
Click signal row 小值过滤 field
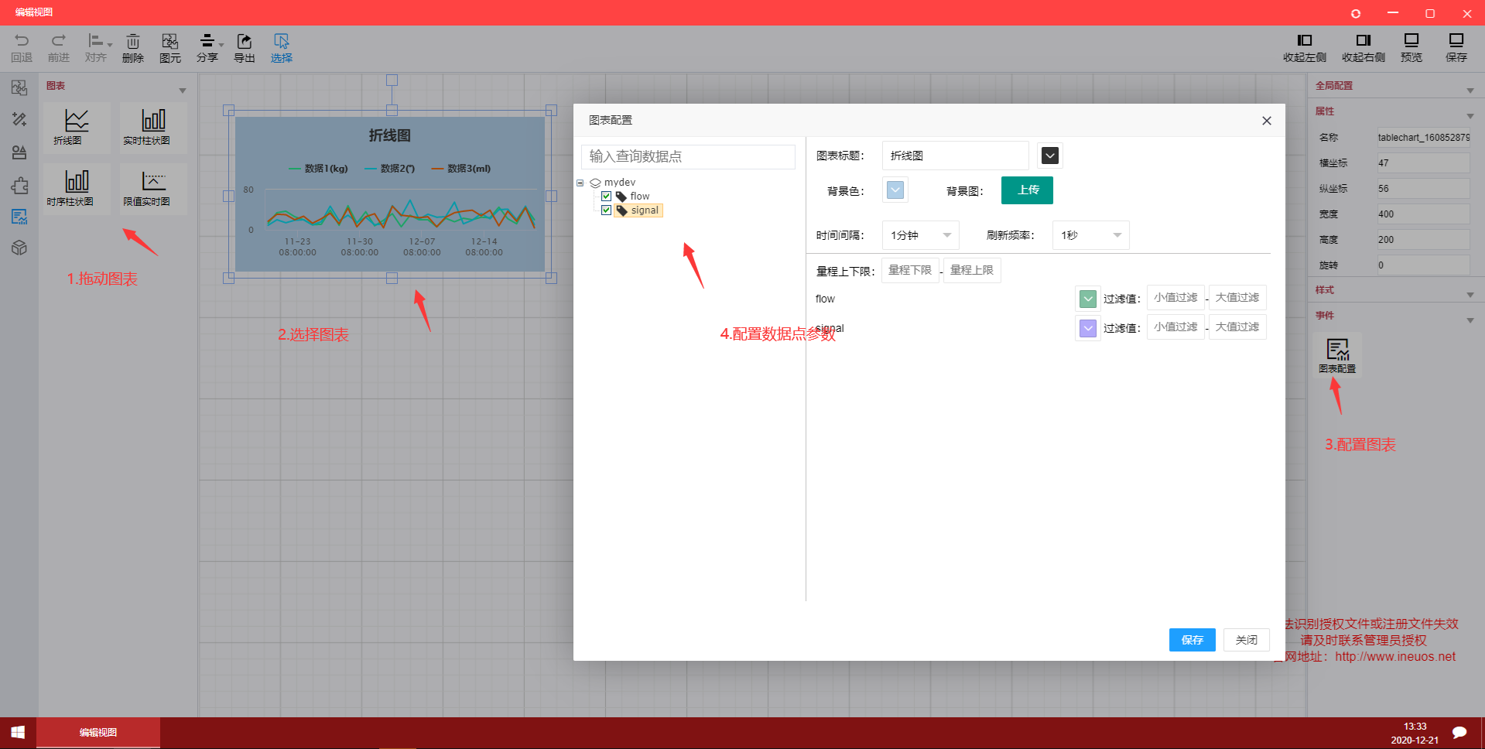[x=1175, y=327]
